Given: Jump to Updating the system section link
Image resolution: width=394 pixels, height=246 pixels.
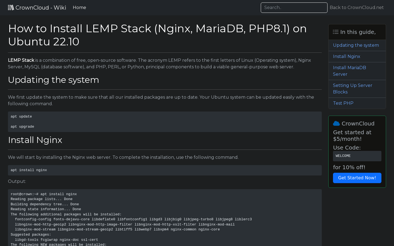Looking at the screenshot, I should (356, 45).
